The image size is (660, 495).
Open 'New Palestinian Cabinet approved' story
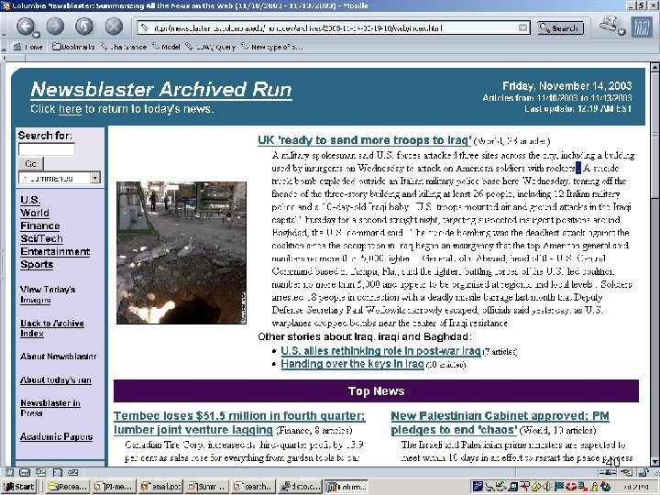tap(500, 423)
